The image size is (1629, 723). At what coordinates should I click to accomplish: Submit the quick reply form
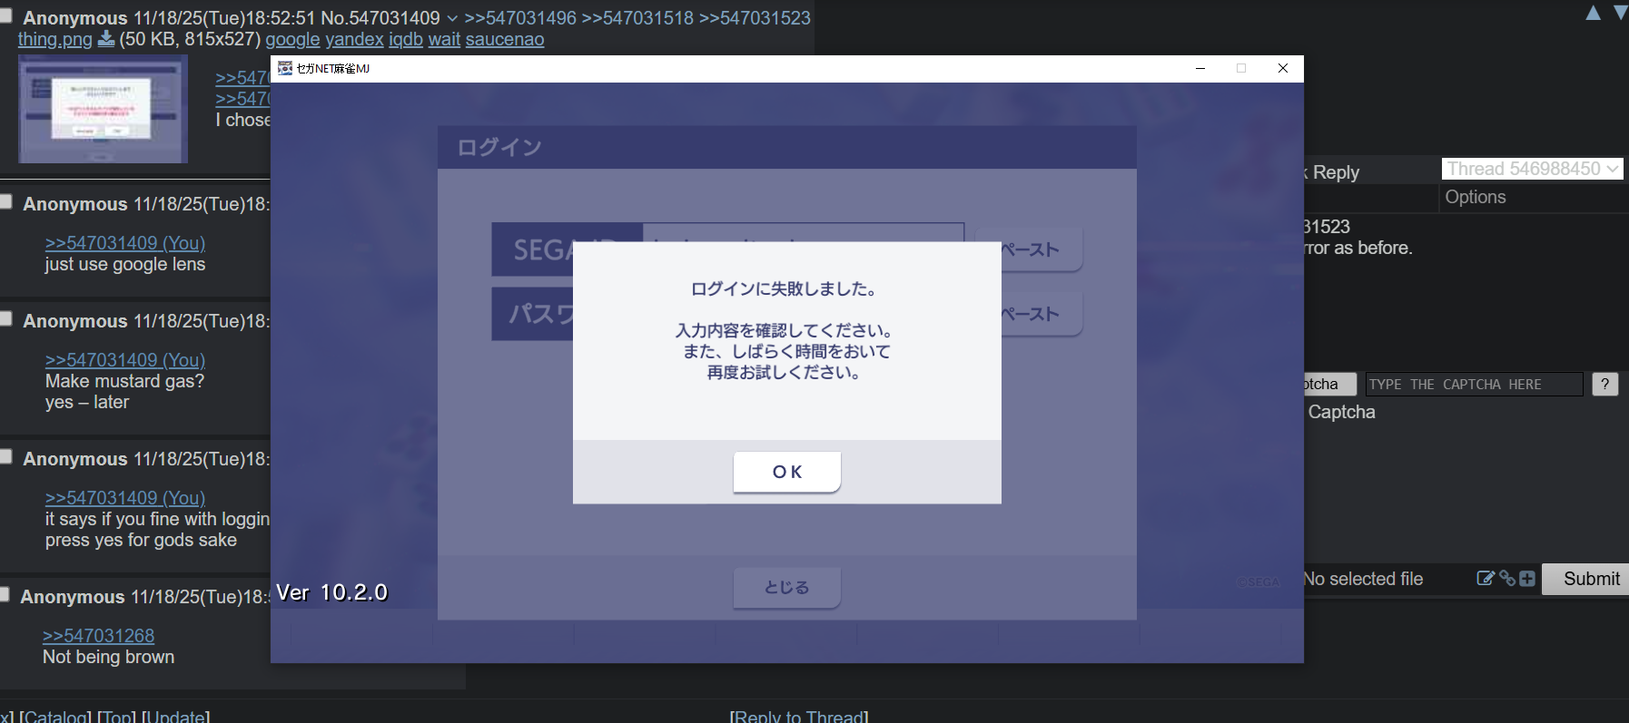tap(1585, 579)
